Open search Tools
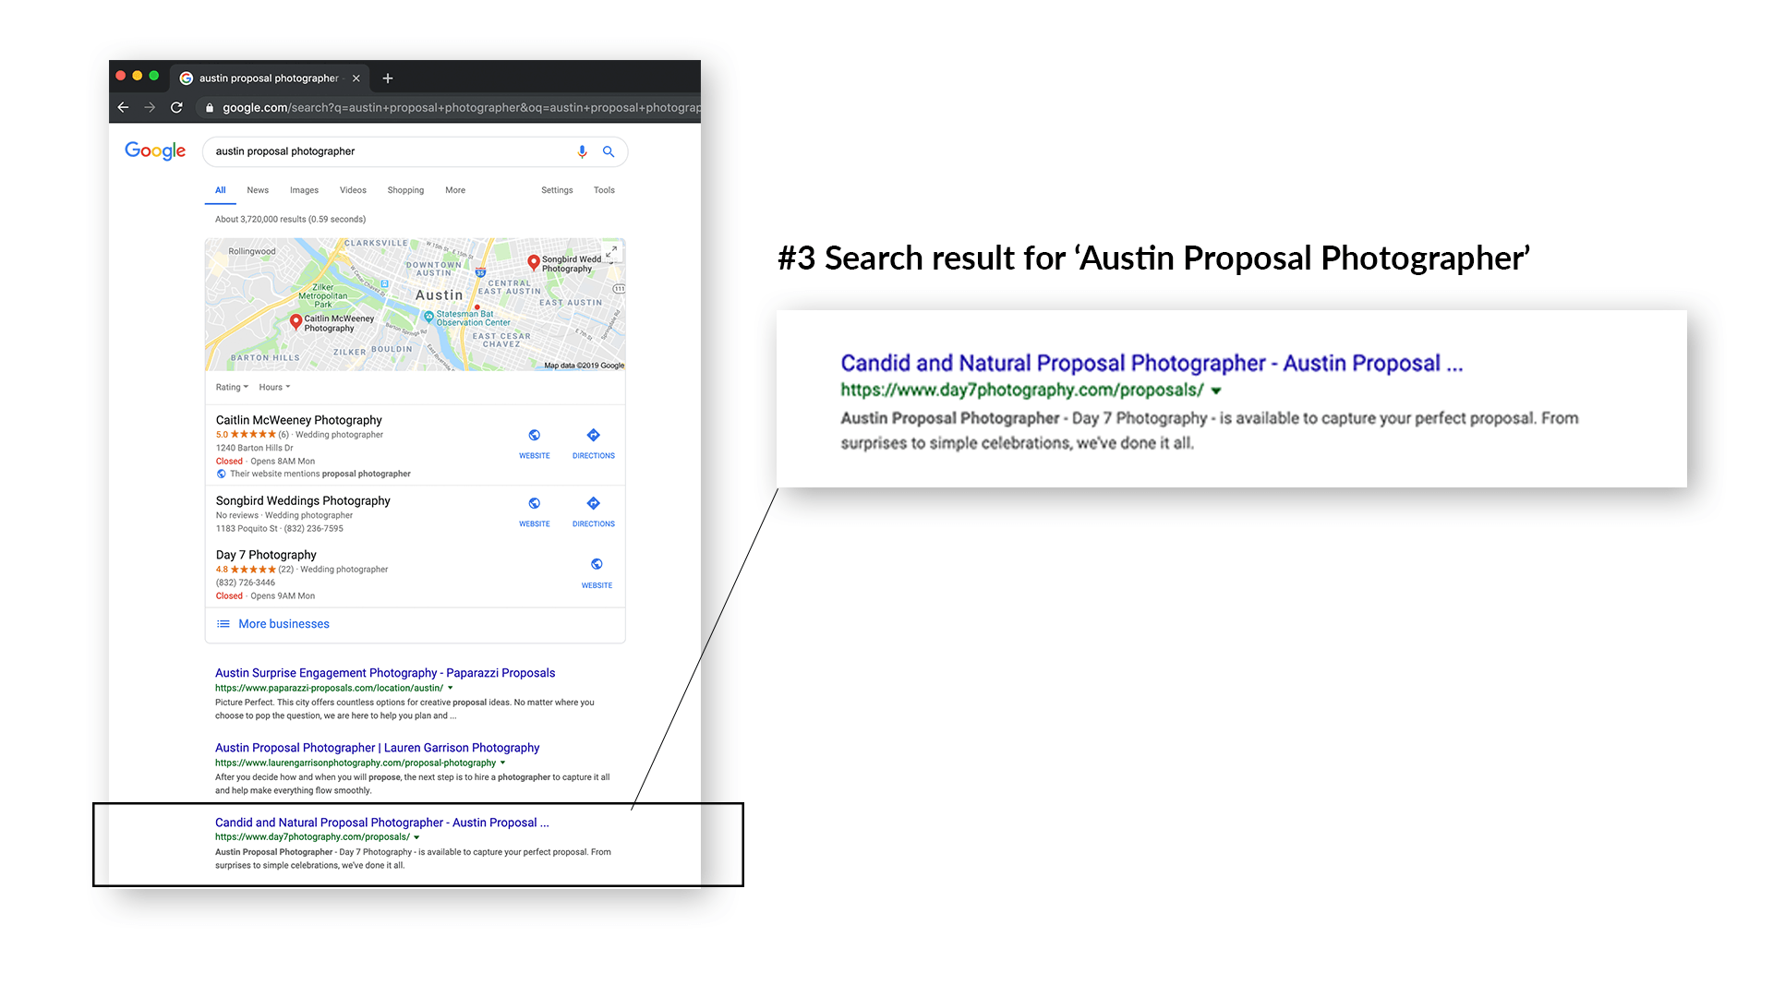The width and height of the screenshot is (1773, 997). 604,190
